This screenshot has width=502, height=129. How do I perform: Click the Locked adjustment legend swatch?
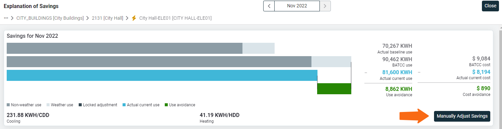coord(80,105)
